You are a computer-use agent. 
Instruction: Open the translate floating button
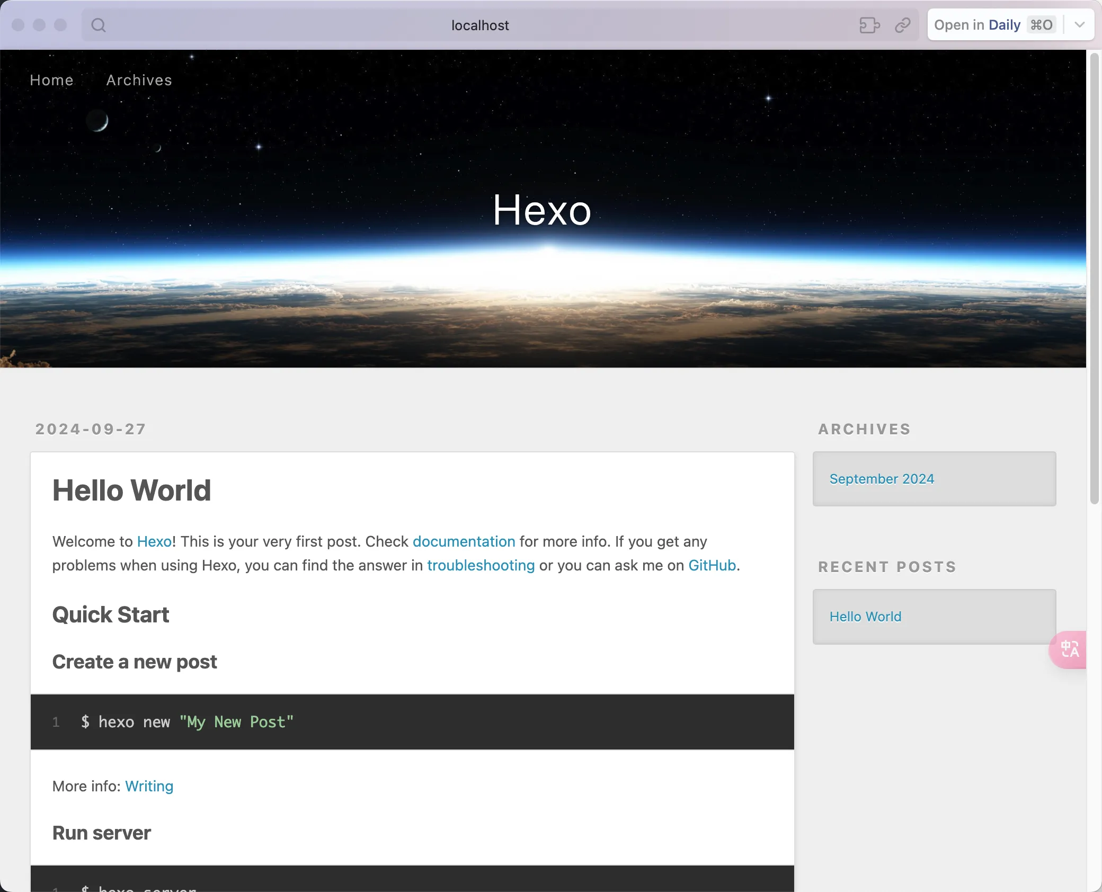tap(1069, 649)
